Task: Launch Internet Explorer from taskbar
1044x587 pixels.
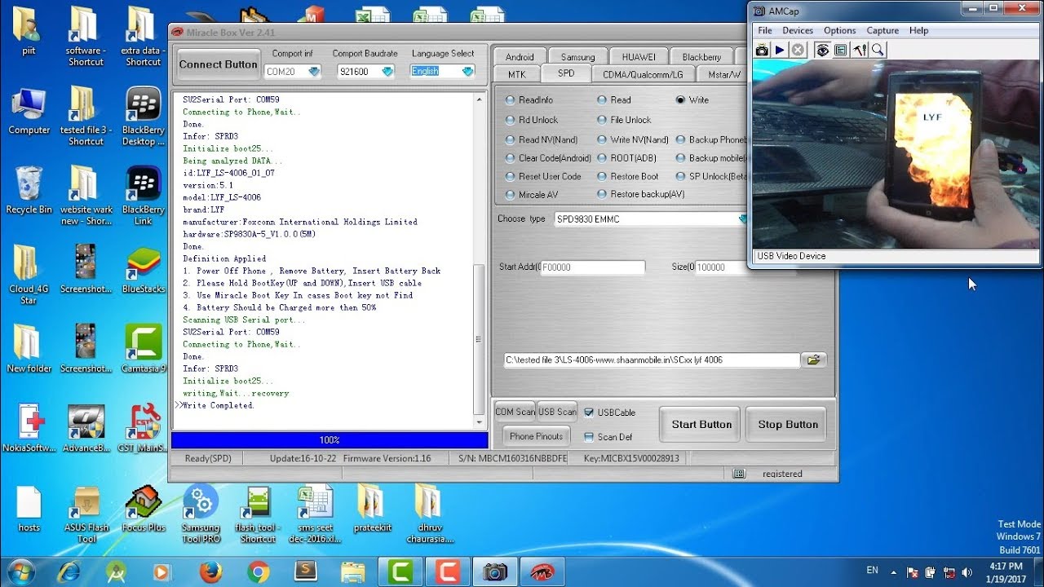Action: pyautogui.click(x=69, y=571)
